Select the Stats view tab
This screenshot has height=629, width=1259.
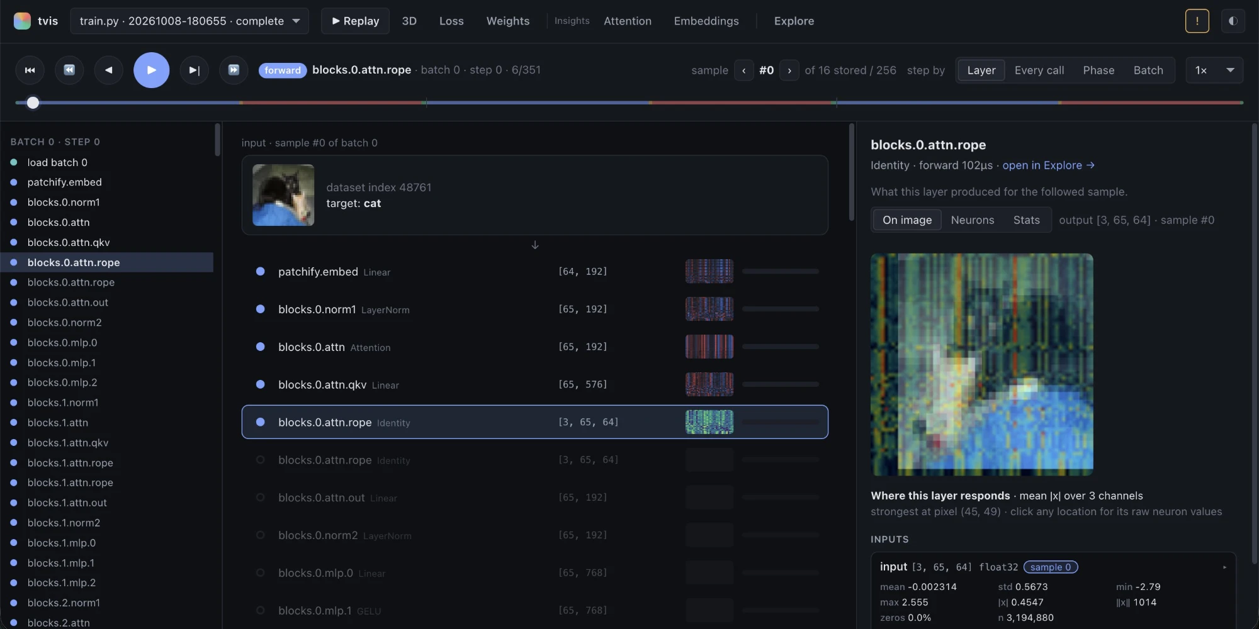pyautogui.click(x=1026, y=220)
